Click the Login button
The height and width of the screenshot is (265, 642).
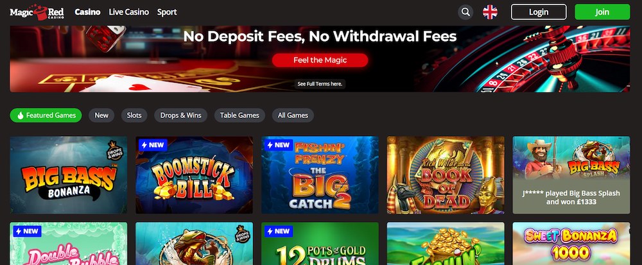pos(539,12)
